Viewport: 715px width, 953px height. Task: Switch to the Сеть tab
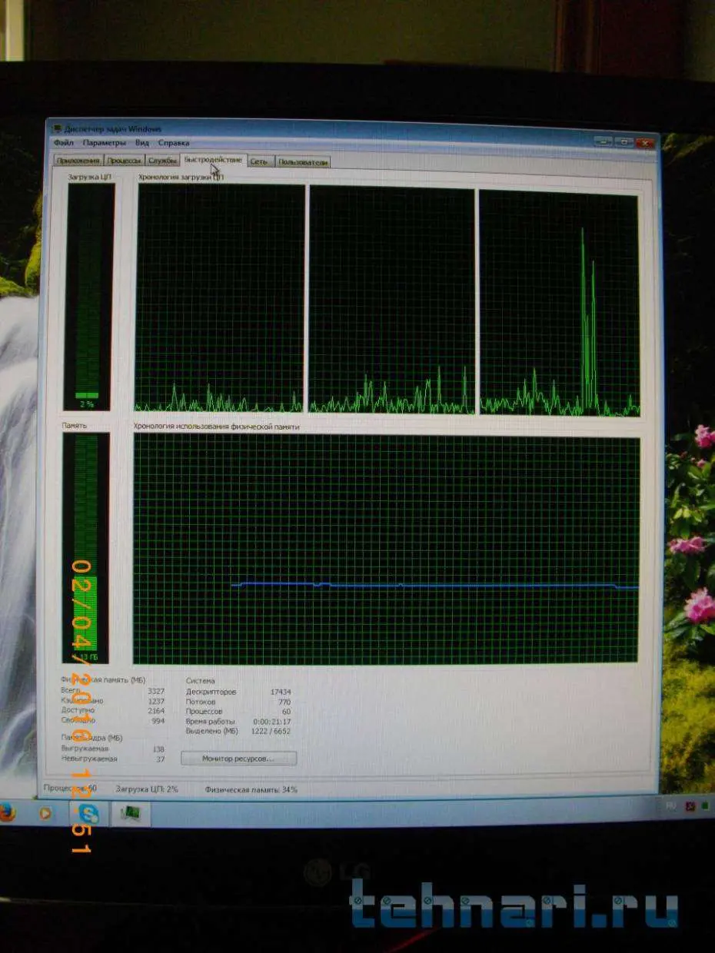click(260, 161)
